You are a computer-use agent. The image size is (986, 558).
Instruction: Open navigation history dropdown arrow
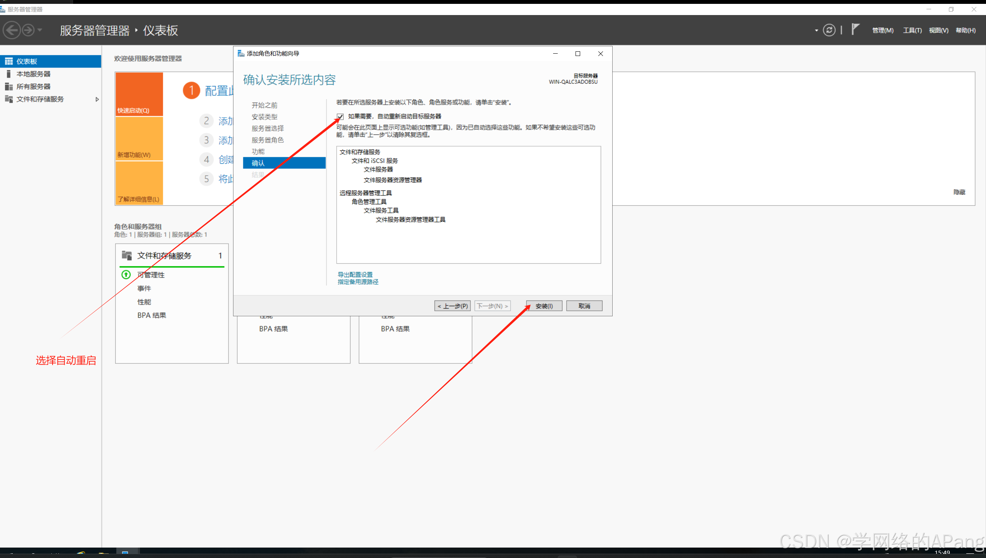coord(40,30)
